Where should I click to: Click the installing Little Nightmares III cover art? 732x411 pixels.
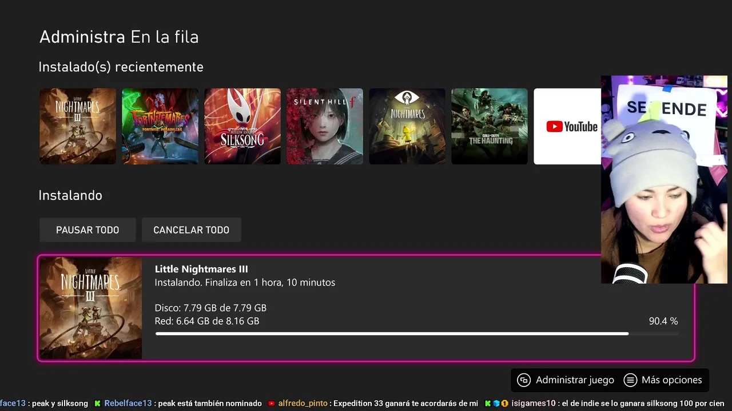click(x=90, y=308)
